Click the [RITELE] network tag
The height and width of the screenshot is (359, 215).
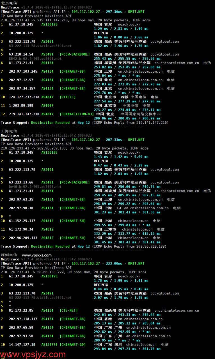pos(68,97)
